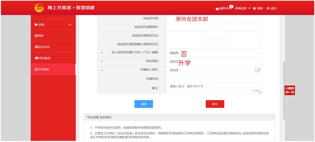Screen dimensions: 315x142
Task: Click the red 提交 button
Action: 215,104
